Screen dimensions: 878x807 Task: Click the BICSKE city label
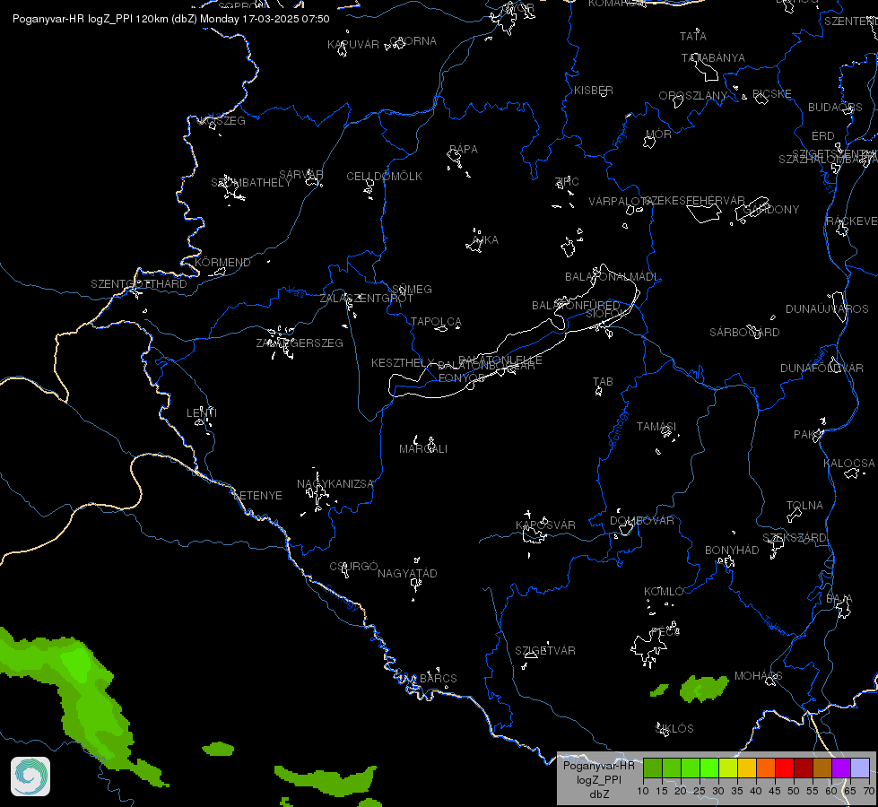click(x=772, y=94)
